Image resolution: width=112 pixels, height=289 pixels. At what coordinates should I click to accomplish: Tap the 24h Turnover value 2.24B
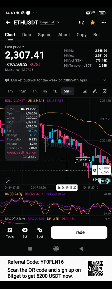pyautogui.click(x=103, y=65)
